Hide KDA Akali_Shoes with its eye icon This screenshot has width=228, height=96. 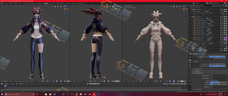point(223,38)
